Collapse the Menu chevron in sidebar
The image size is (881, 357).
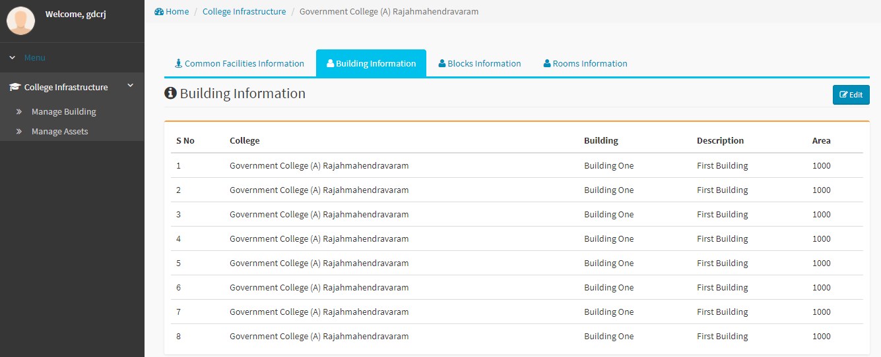tap(13, 58)
